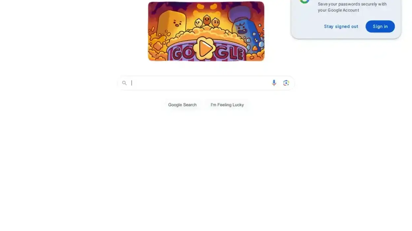Click the Google logo in sign-in popup
This screenshot has height=231, width=412.
click(x=304, y=1)
